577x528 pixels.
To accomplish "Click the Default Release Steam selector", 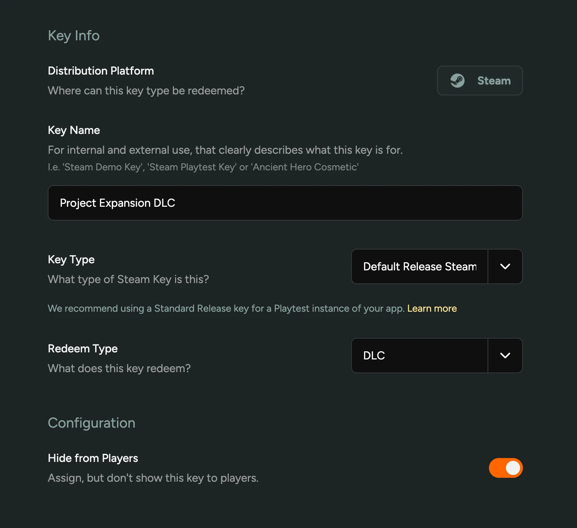I will pos(419,266).
